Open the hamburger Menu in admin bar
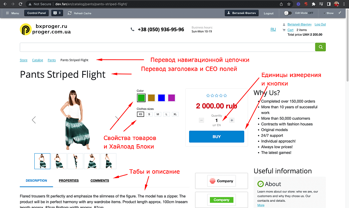Image resolution: width=349 pixels, height=208 pixels. click(12, 13)
